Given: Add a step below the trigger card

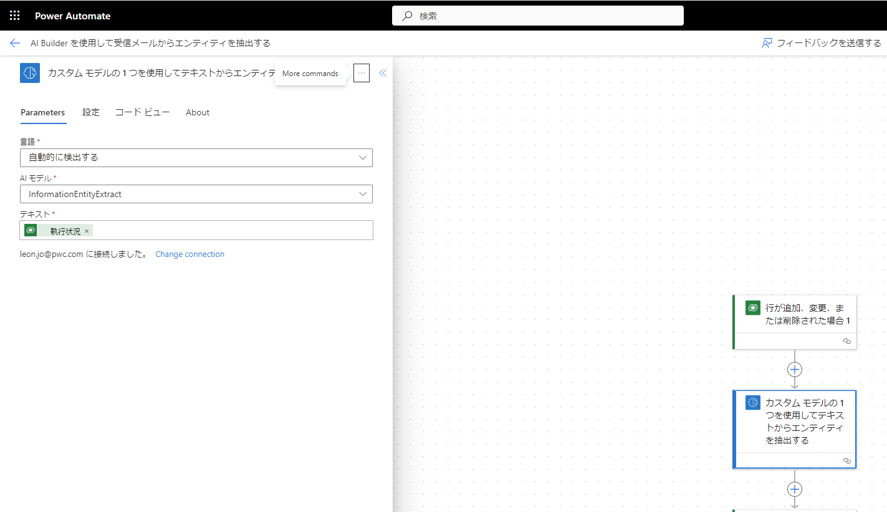Looking at the screenshot, I should click(794, 369).
